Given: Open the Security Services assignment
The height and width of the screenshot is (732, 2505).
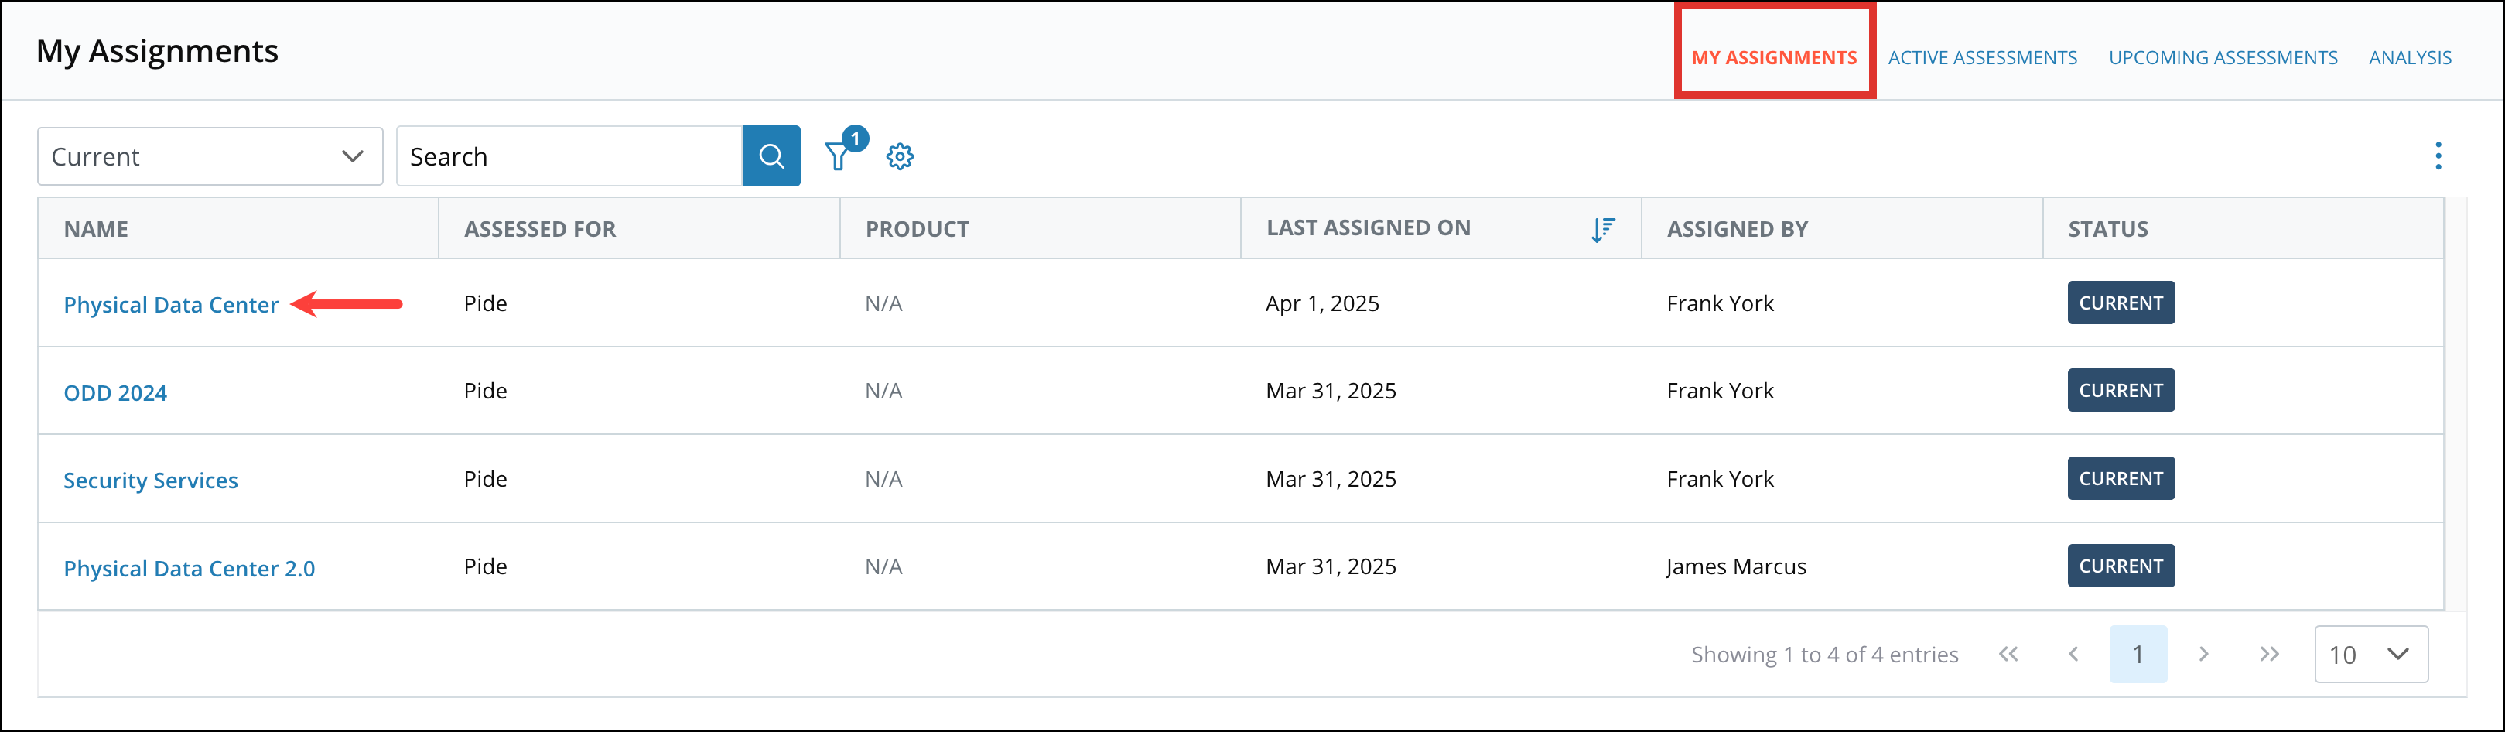Looking at the screenshot, I should point(151,479).
